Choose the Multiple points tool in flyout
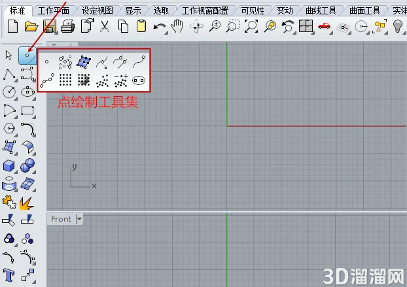Viewport: 407px width, 287px height. pyautogui.click(x=65, y=62)
